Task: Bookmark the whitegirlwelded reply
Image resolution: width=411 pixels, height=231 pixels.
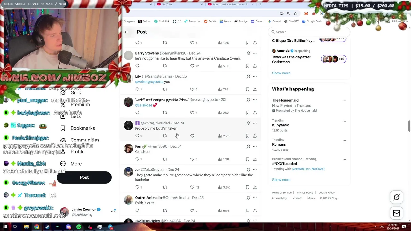Action: click(x=247, y=136)
